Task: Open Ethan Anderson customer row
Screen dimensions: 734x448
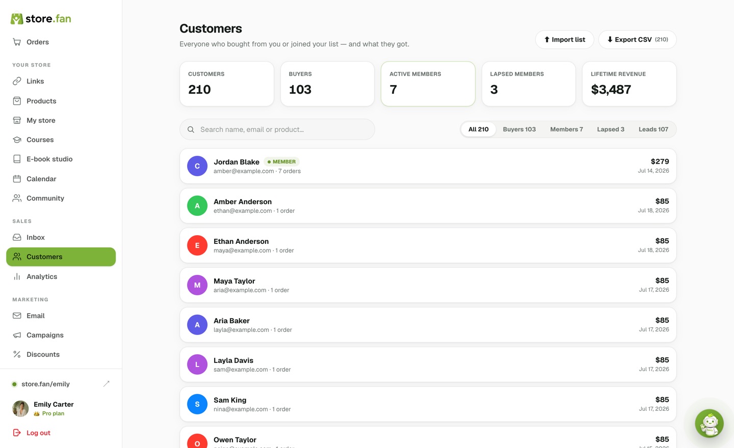Action: click(x=428, y=245)
